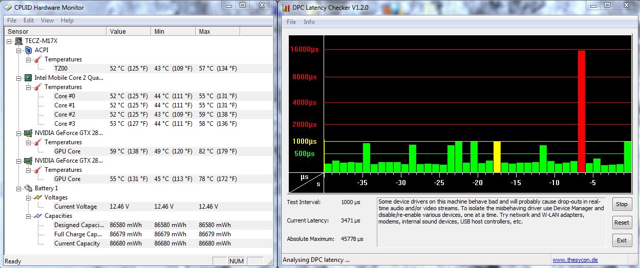
Task: Click the driver warning message text box
Action: click(491, 222)
